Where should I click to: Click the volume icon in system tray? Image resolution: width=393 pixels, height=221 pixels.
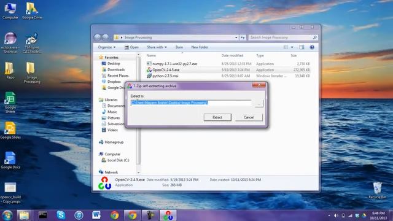(x=336, y=215)
